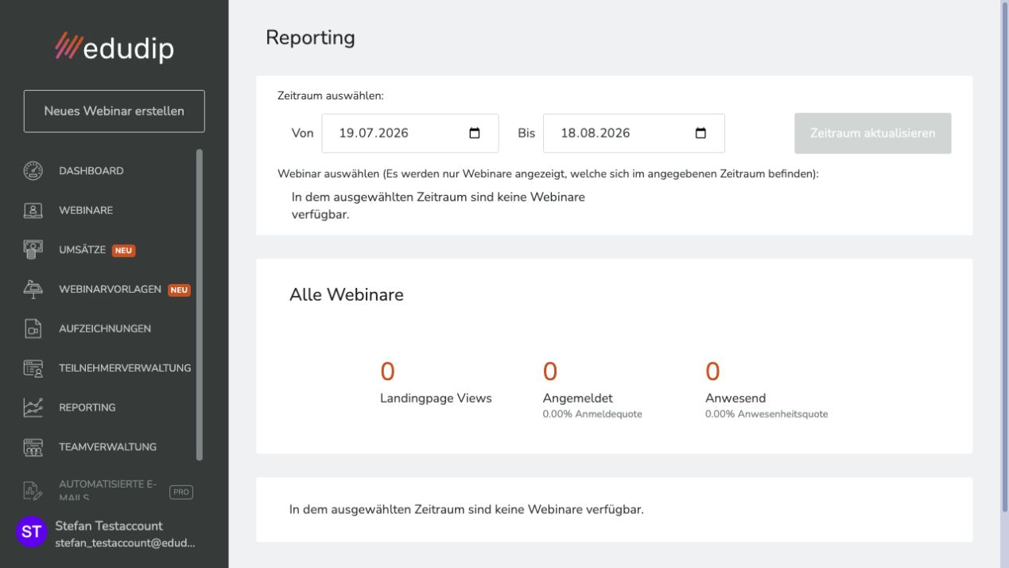Open the Von date calendar picker
Viewport: 1009px width, 568px height.
(475, 133)
